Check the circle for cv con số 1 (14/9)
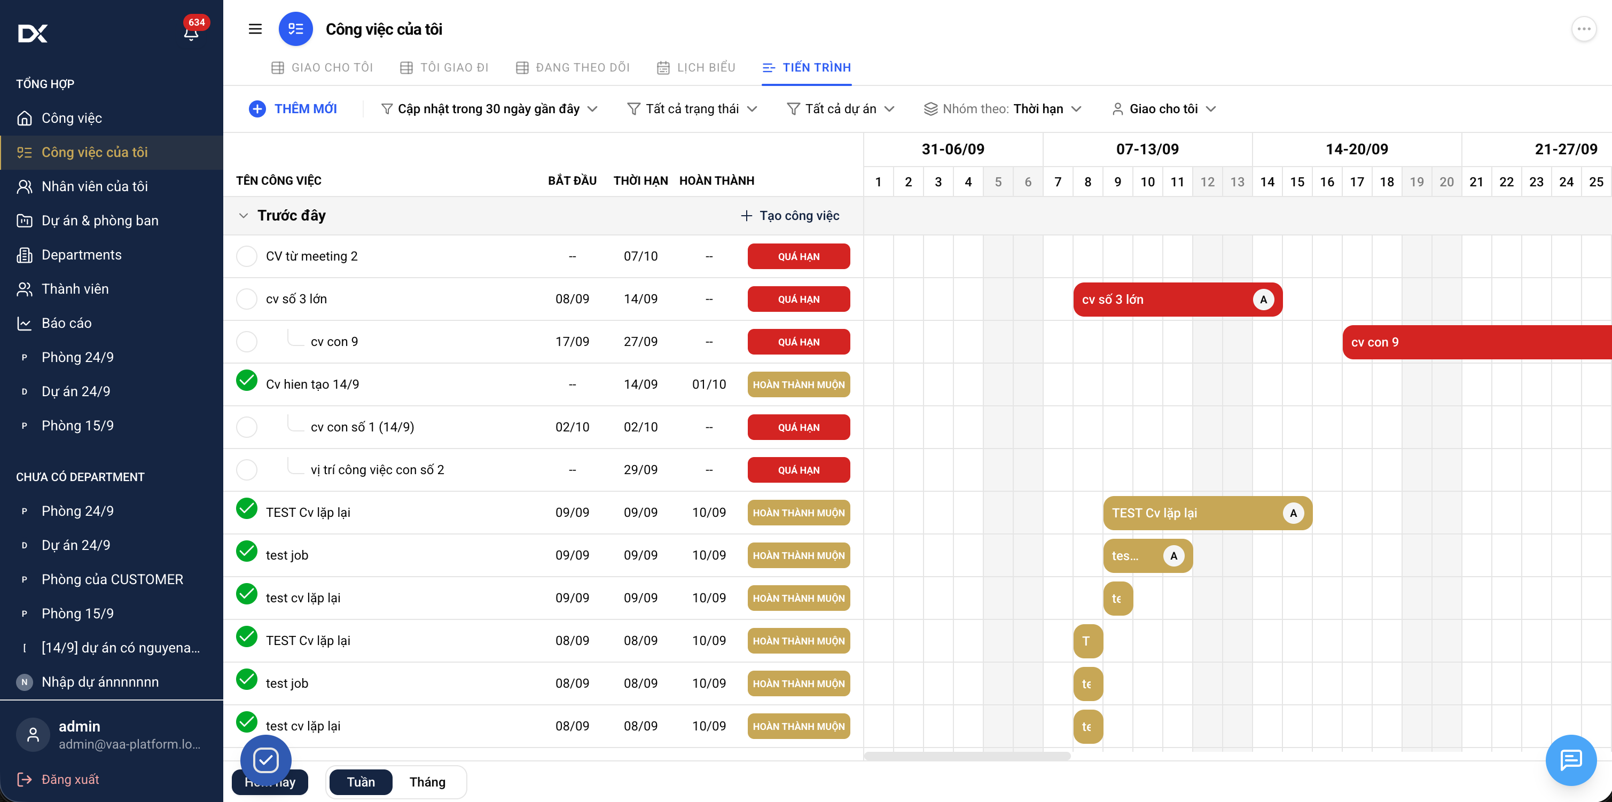Viewport: 1612px width, 802px height. [247, 427]
